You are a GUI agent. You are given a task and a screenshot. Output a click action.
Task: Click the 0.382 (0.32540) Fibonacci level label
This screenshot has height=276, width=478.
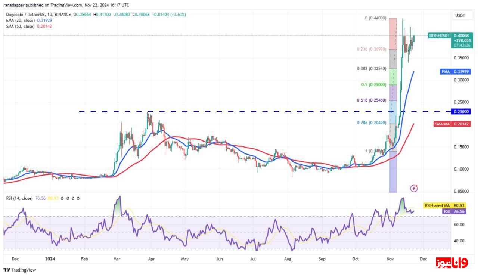pyautogui.click(x=372, y=69)
